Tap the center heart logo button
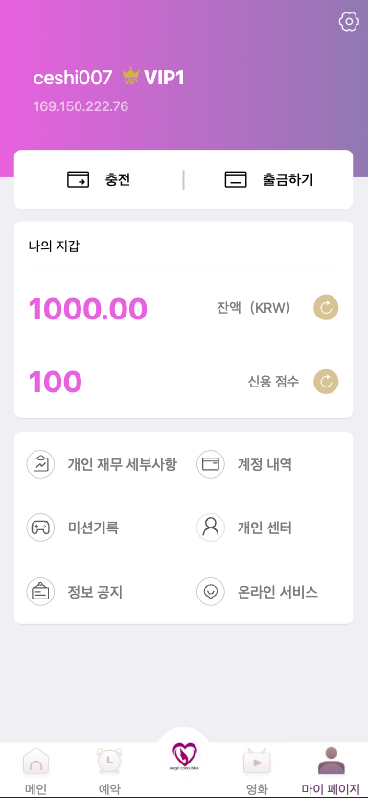This screenshot has height=798, width=368. [x=184, y=754]
